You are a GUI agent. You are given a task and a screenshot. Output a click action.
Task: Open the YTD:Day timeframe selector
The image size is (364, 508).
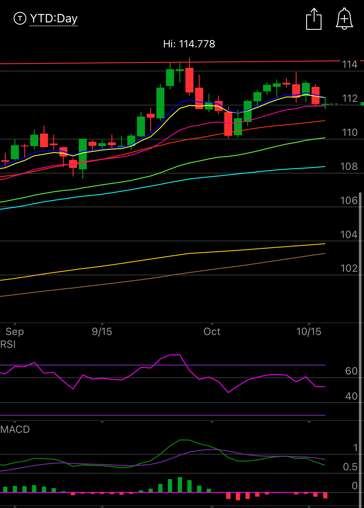coord(54,19)
